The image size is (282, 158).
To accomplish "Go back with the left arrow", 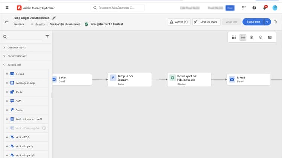I will 6,22.
